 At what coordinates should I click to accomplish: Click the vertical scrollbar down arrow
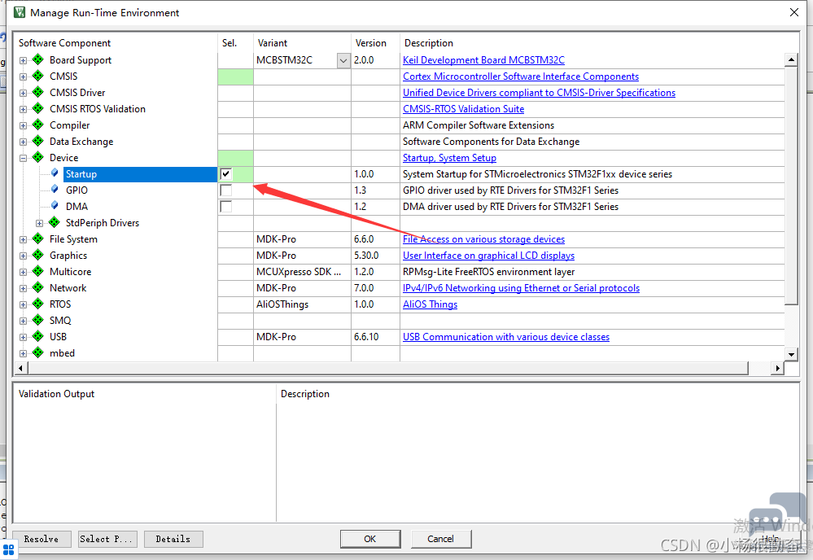791,355
